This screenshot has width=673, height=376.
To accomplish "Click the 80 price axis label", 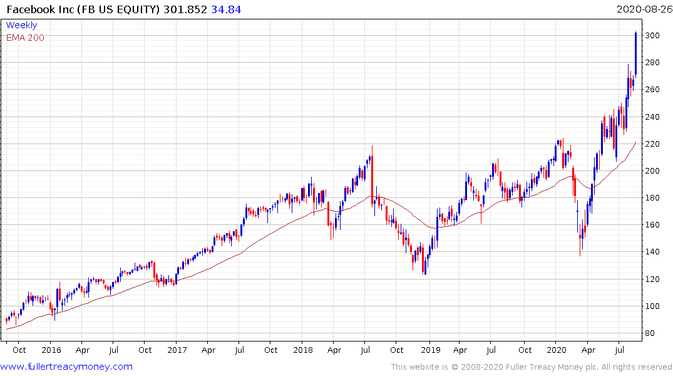I will click(650, 333).
